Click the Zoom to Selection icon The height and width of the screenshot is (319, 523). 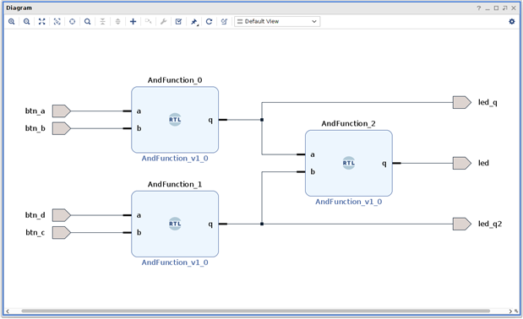[x=57, y=22]
